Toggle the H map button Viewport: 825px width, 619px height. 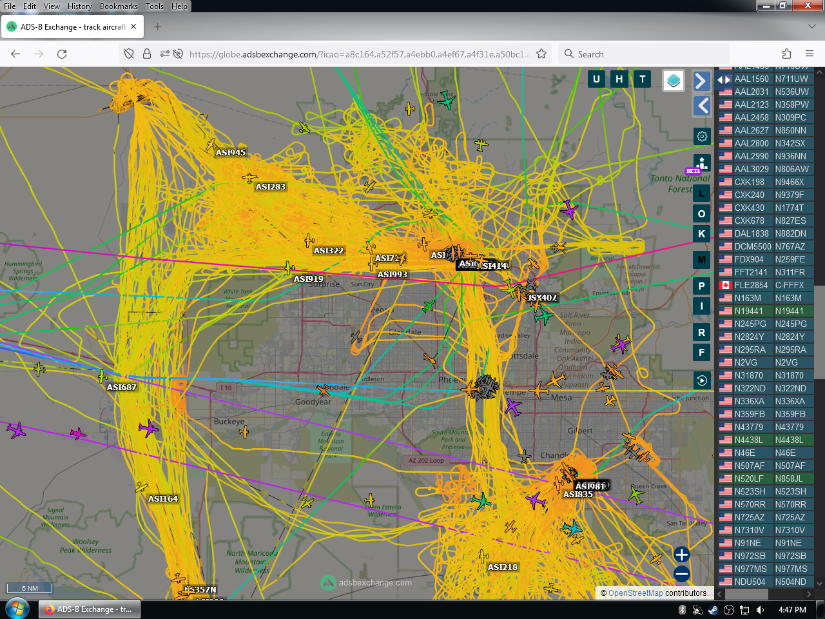click(x=619, y=79)
